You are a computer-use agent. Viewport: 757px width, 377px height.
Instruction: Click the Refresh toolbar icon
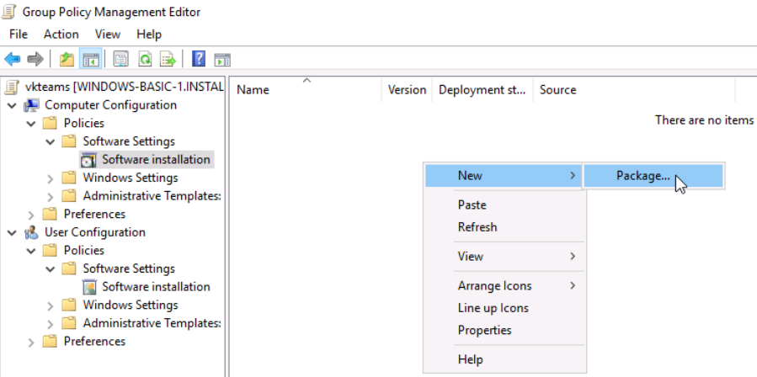145,59
